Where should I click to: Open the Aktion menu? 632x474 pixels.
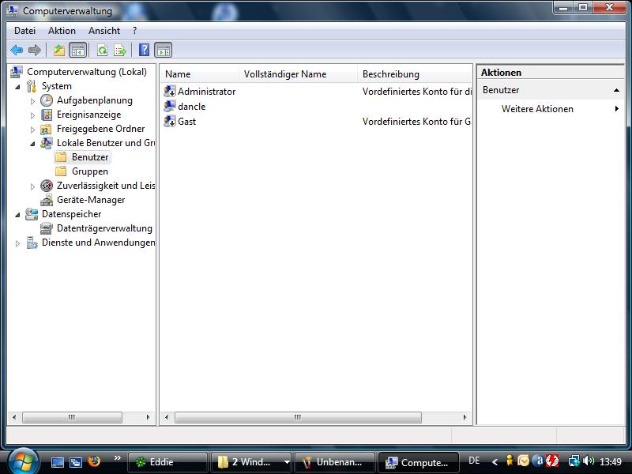coord(62,31)
